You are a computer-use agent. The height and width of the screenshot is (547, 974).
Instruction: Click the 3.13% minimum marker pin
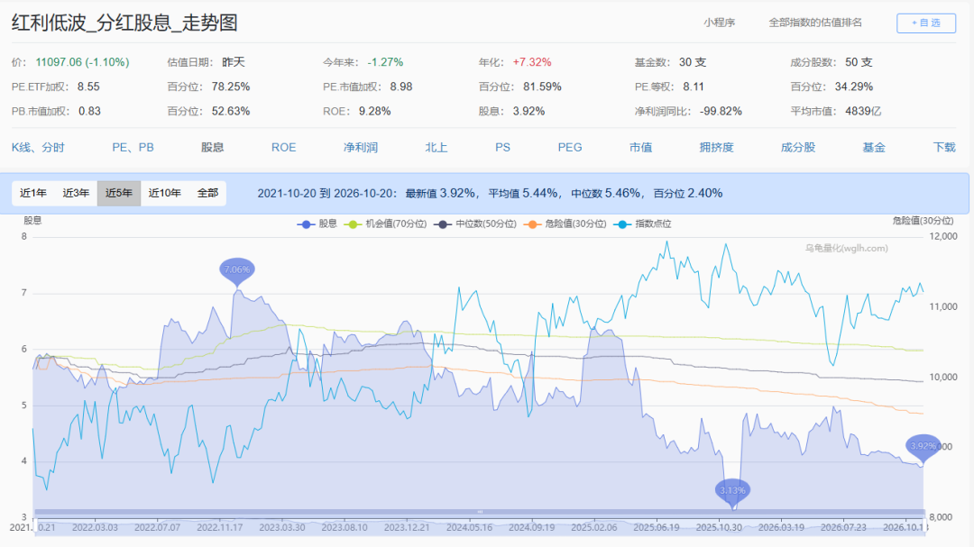coord(732,492)
